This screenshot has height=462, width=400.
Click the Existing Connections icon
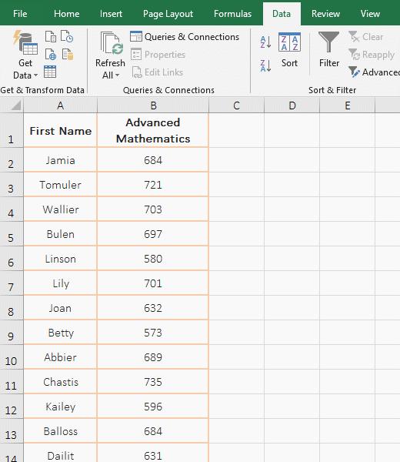(68, 54)
